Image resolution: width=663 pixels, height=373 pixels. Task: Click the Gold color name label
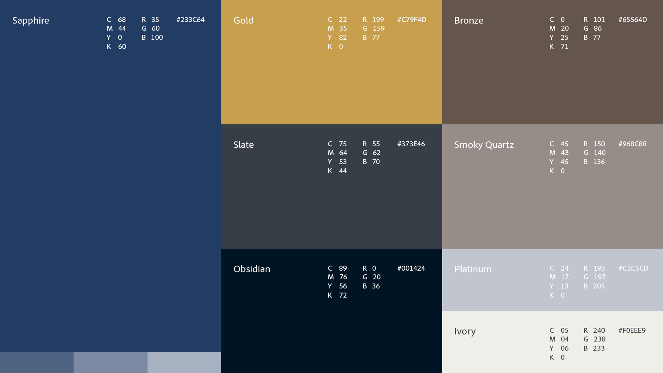243,20
